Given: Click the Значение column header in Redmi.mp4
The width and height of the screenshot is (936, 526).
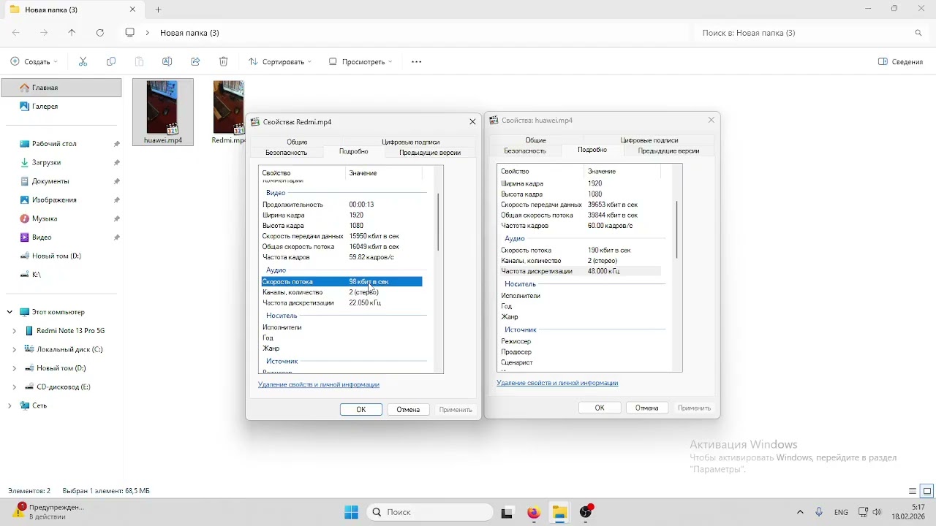Looking at the screenshot, I should [383, 173].
